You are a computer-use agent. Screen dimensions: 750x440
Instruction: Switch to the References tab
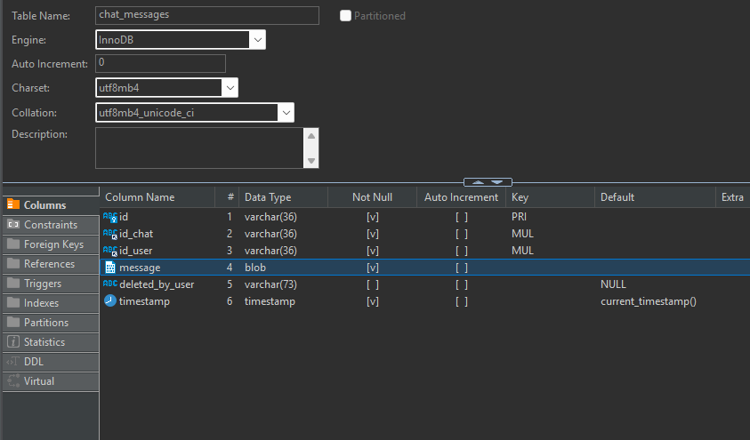pyautogui.click(x=51, y=264)
